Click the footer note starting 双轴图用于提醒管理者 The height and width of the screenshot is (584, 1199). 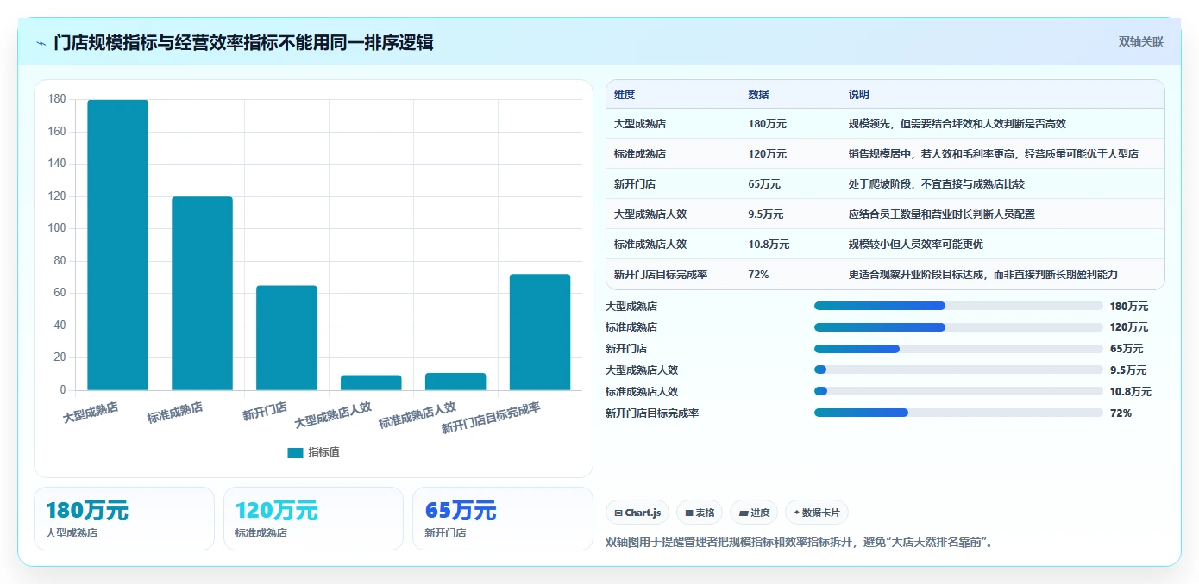pyautogui.click(x=801, y=543)
